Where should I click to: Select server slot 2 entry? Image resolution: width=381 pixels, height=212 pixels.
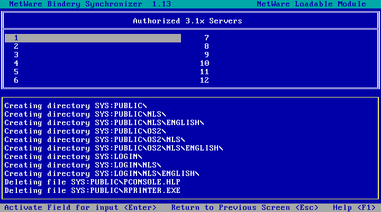16,46
